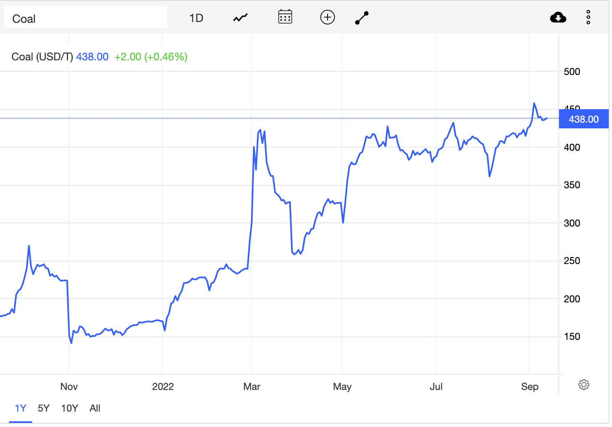Download chart data via cloud icon

[x=558, y=17]
